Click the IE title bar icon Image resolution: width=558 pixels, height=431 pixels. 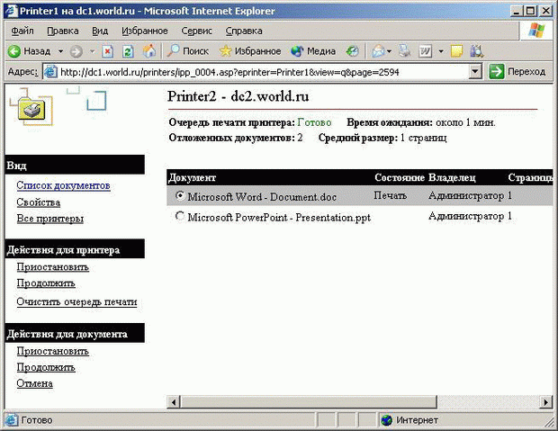(11, 11)
